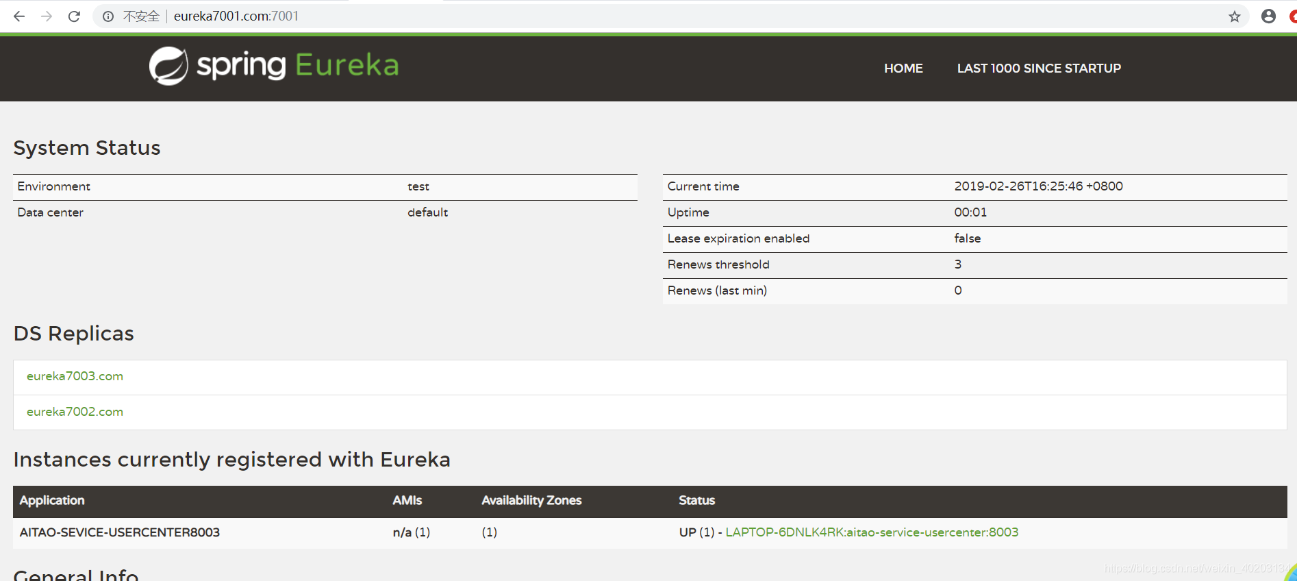
Task: Click the Current time label
Action: 703,186
